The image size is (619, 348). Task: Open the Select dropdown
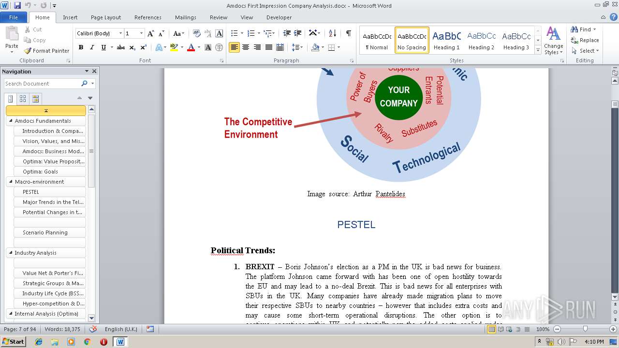coord(585,51)
